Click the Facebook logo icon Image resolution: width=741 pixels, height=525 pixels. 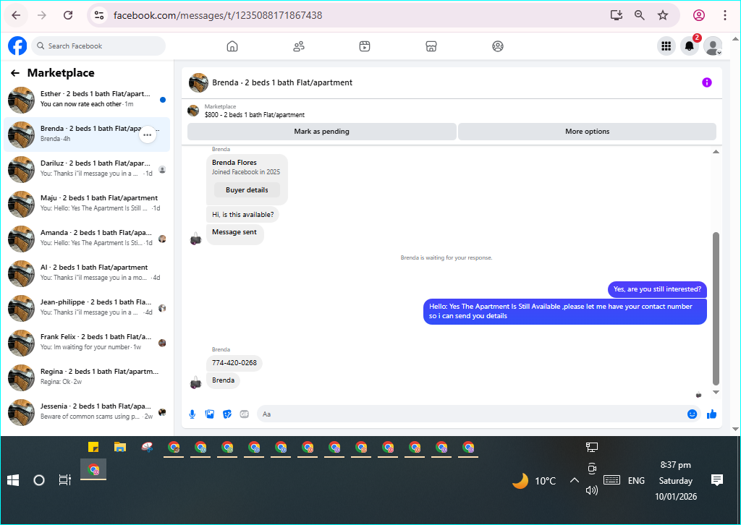(x=17, y=46)
